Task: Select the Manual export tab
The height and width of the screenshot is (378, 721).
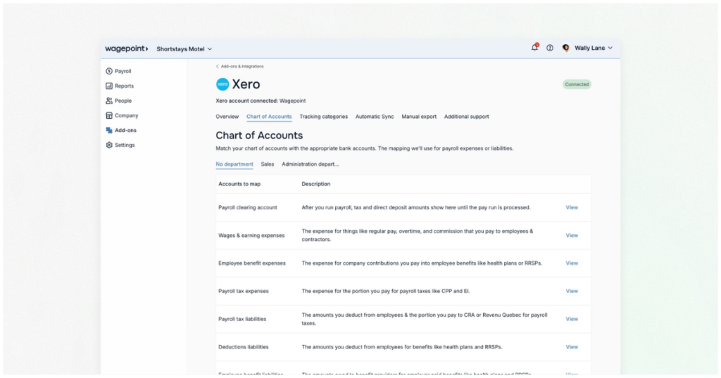Action: click(x=419, y=117)
